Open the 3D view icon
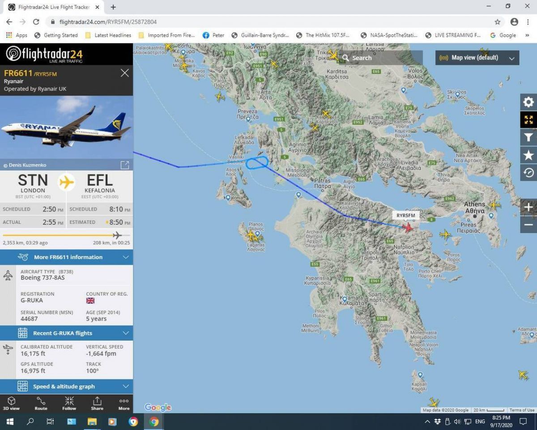 (12, 403)
